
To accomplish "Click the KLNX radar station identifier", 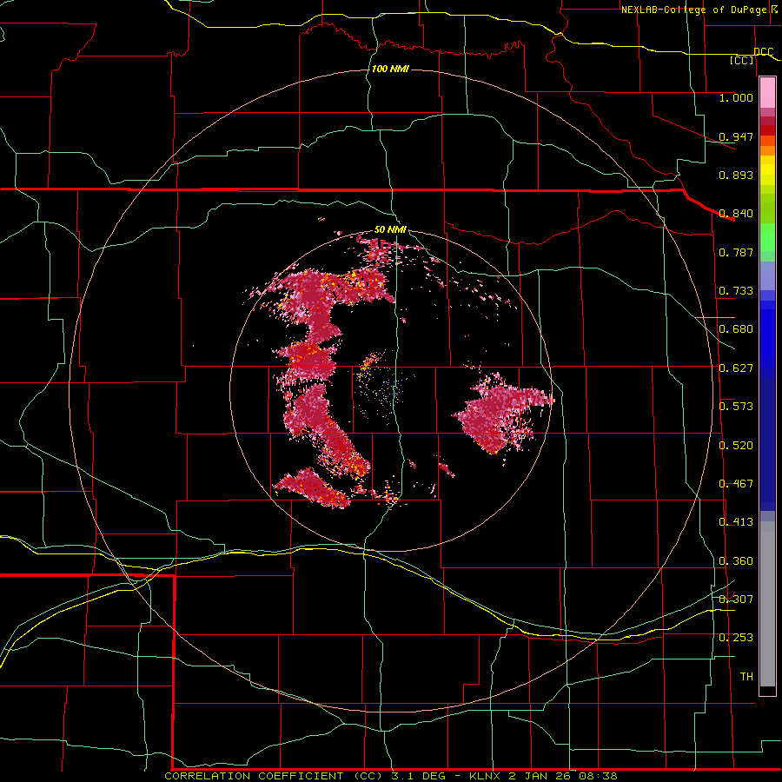I will pos(487,776).
